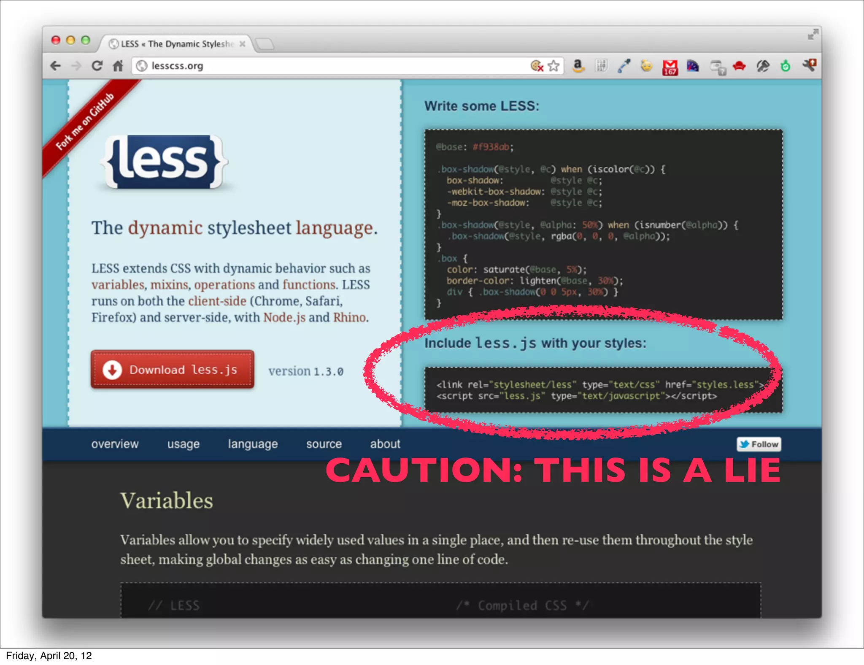This screenshot has width=864, height=665.
Task: Go to the browser home page
Action: click(x=118, y=66)
